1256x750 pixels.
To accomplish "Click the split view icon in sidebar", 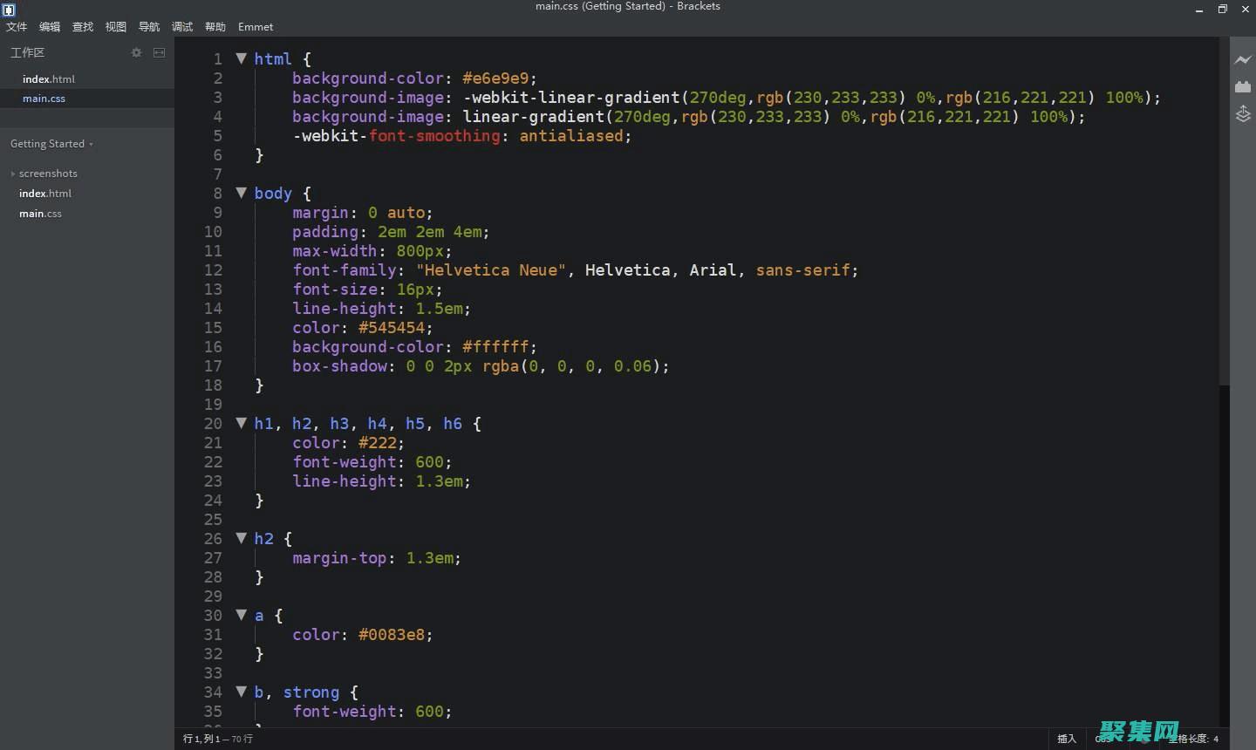I will pos(159,52).
